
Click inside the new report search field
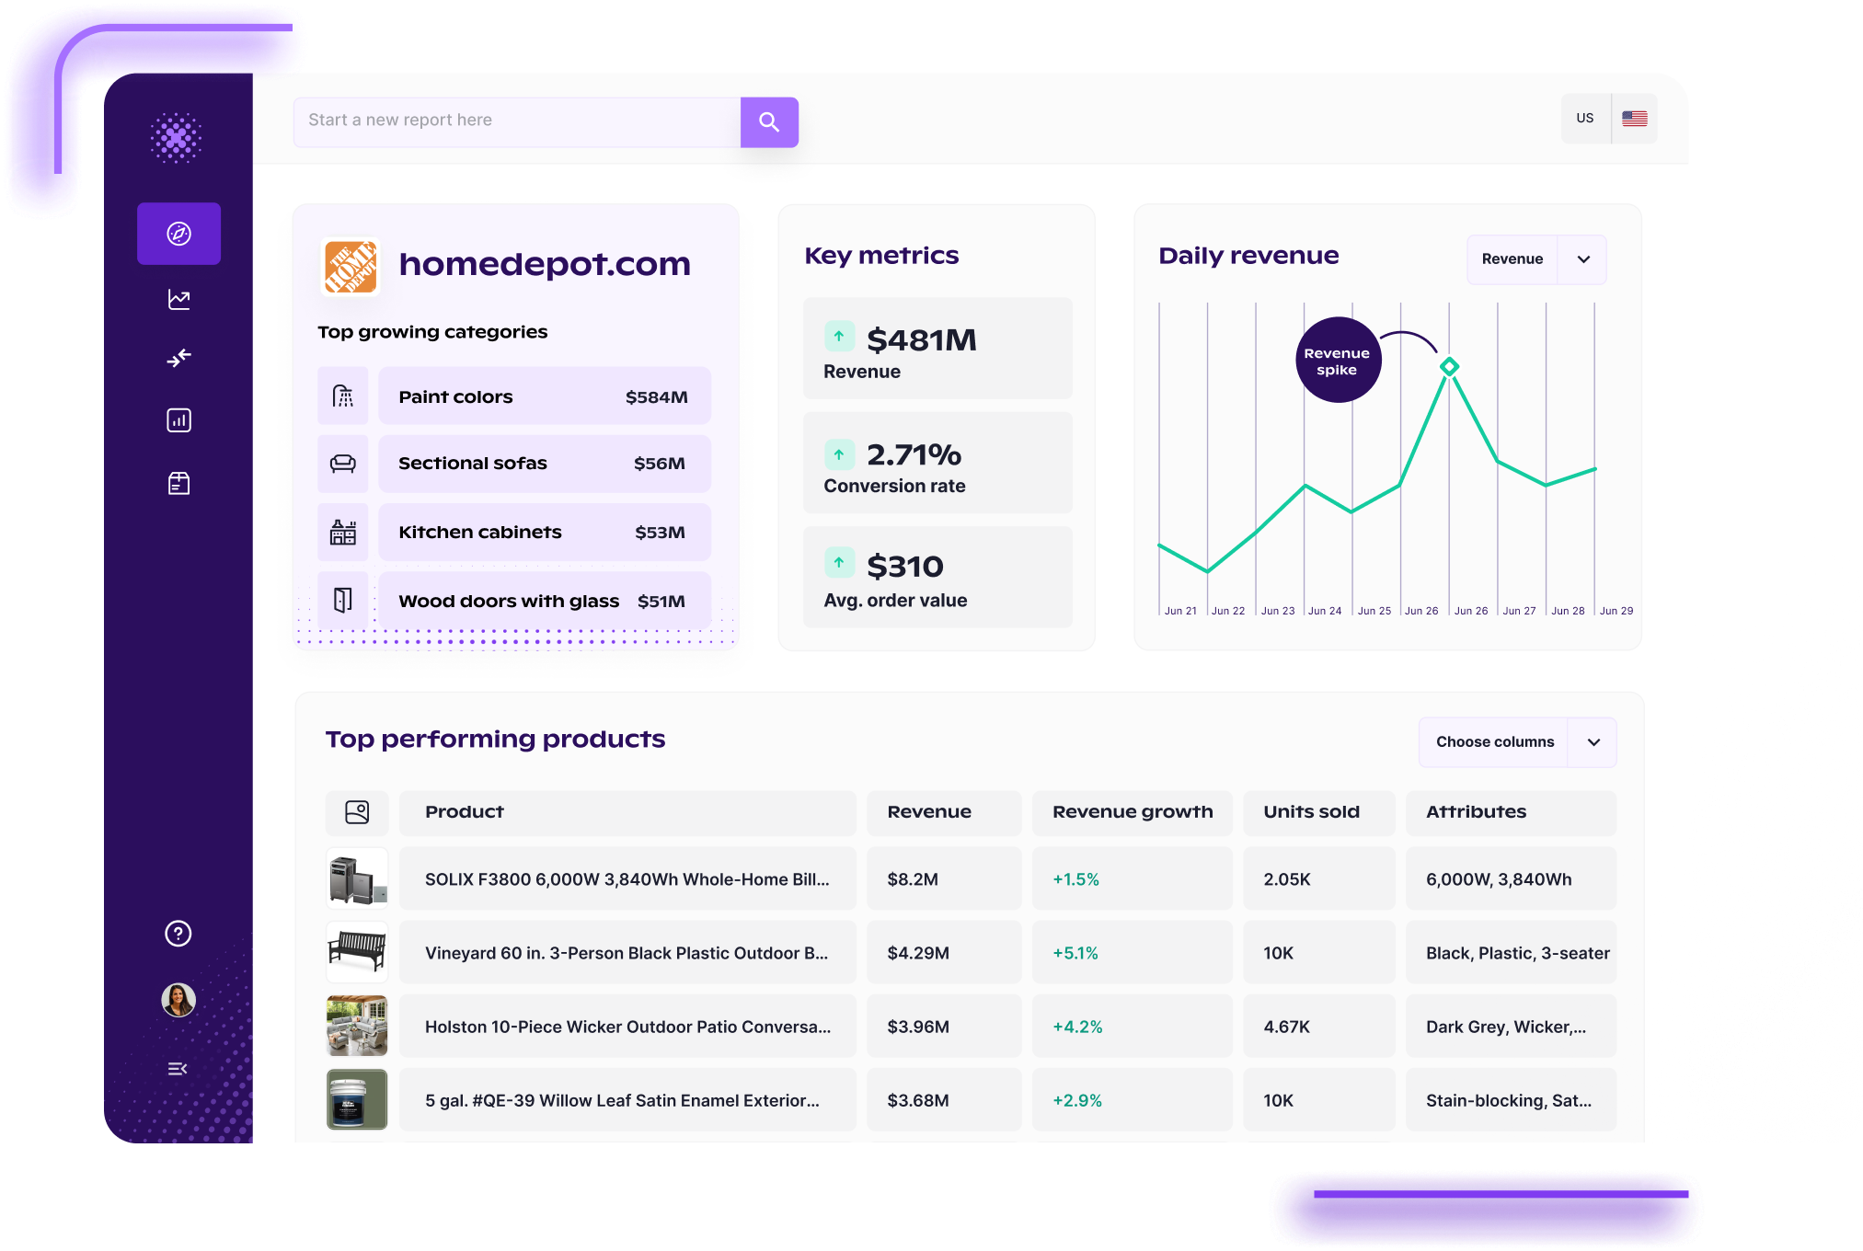pos(517,122)
